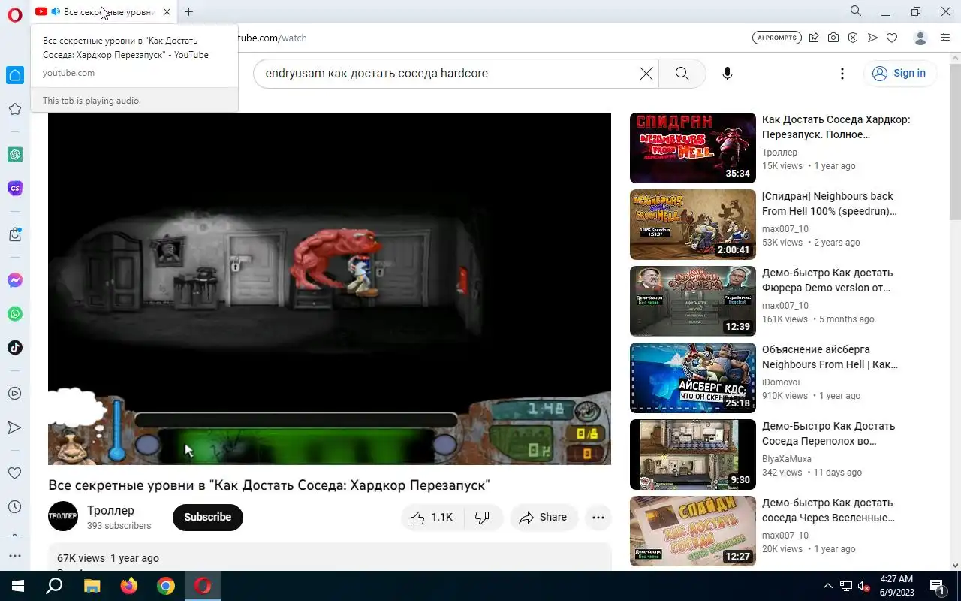
Task: Launch Messenger from the sidebar
Action: (x=14, y=280)
